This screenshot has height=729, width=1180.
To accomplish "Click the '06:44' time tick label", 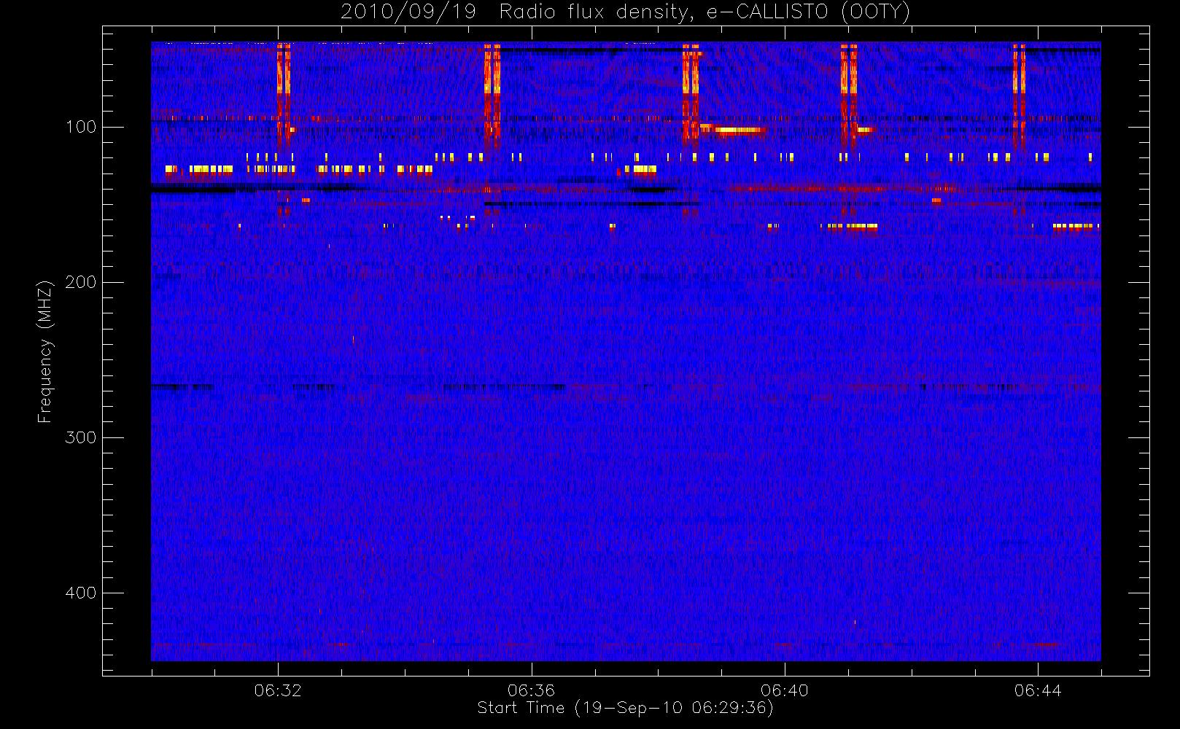I will (1038, 690).
